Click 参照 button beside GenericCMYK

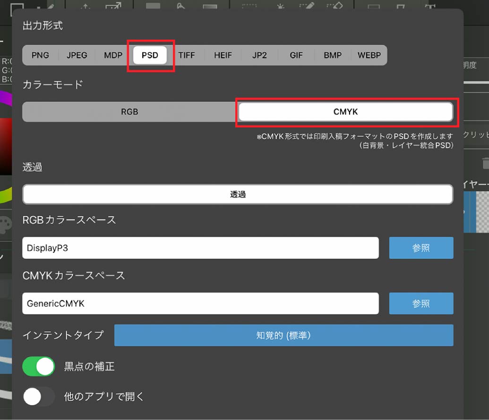click(420, 303)
